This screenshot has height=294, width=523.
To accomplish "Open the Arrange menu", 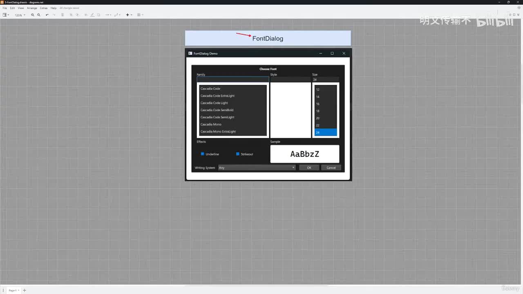I will [x=32, y=8].
